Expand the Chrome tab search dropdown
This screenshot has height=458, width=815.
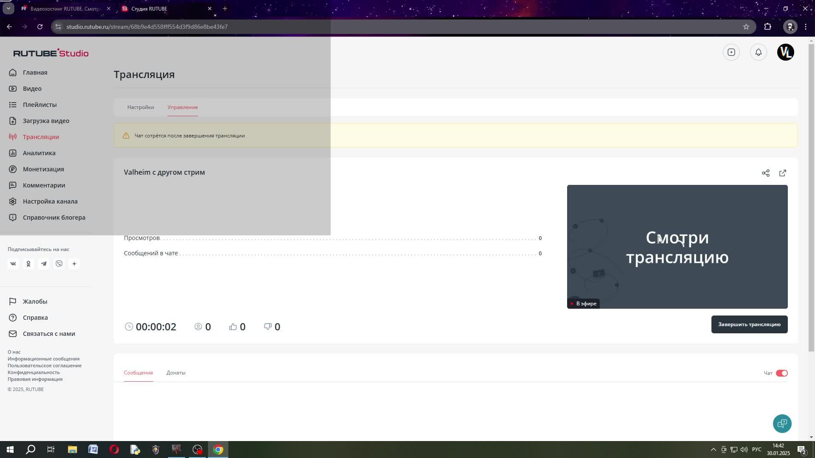(x=8, y=8)
